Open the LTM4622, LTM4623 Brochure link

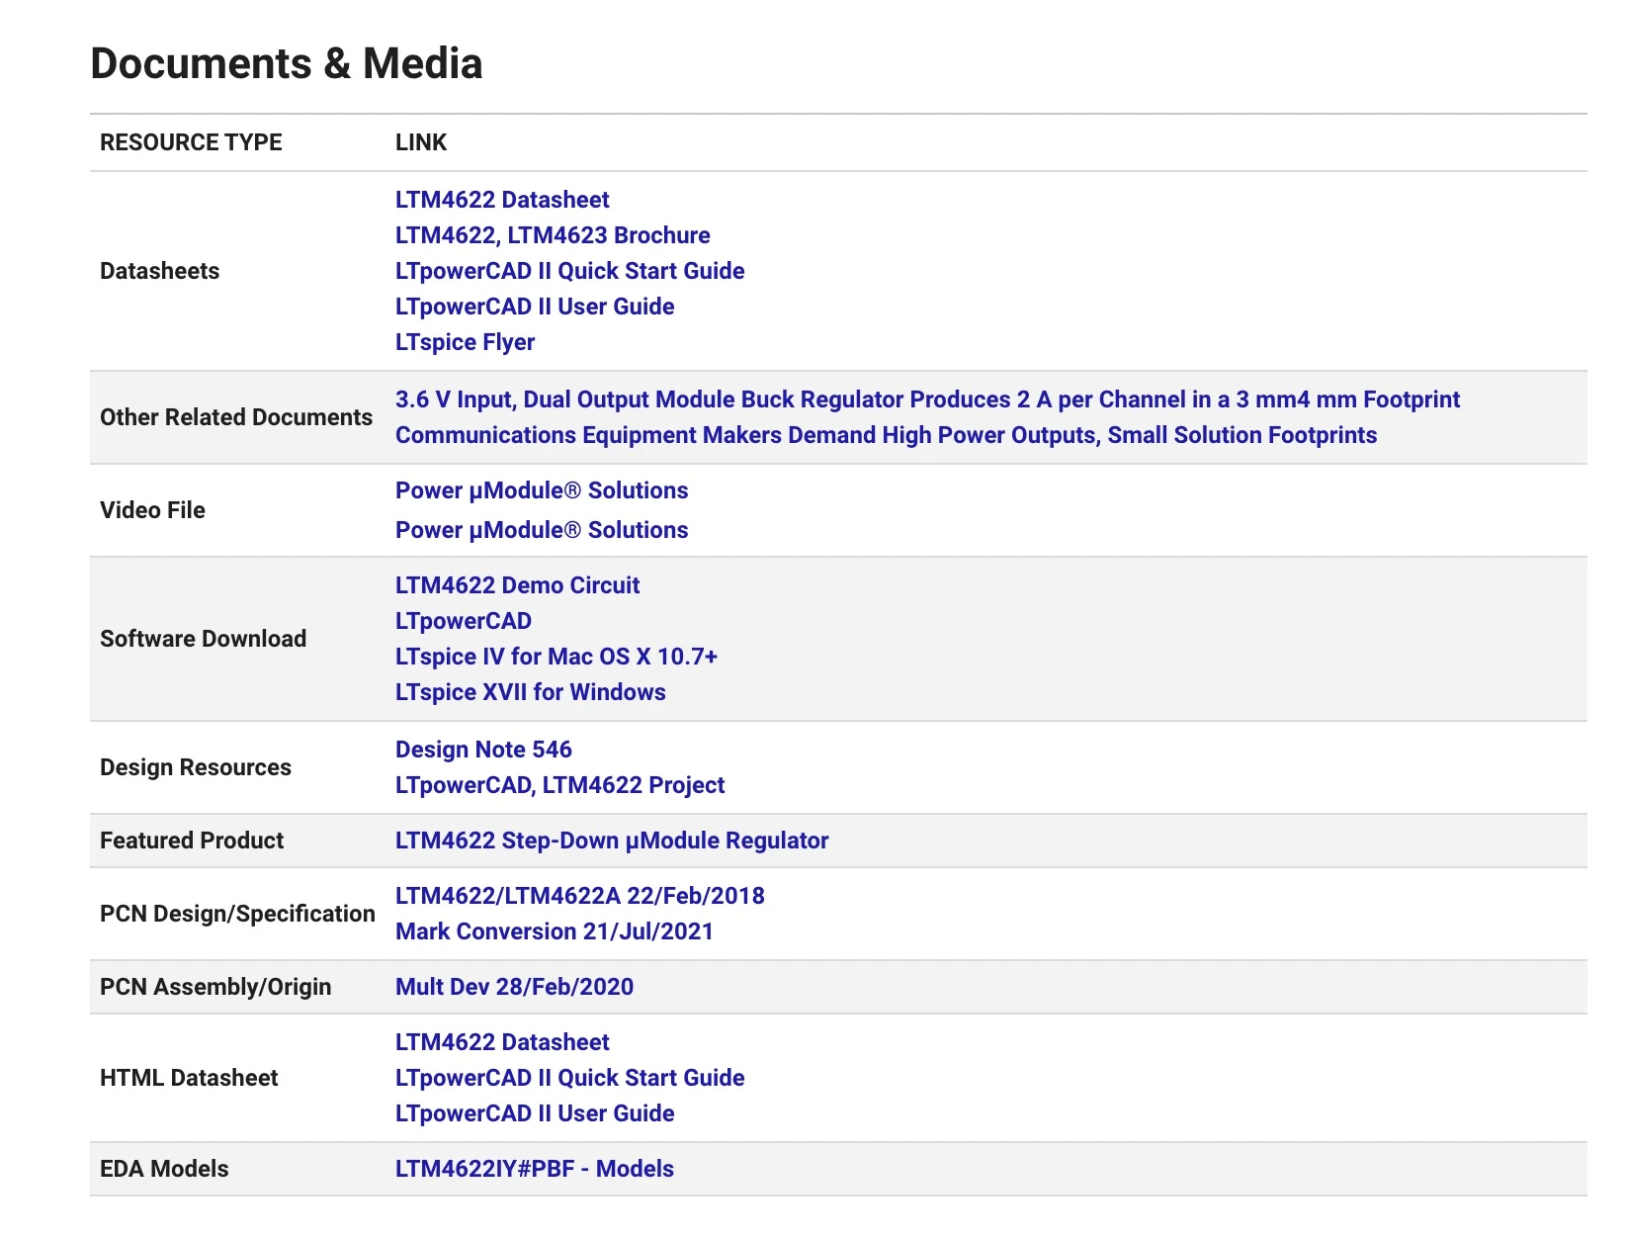(553, 235)
